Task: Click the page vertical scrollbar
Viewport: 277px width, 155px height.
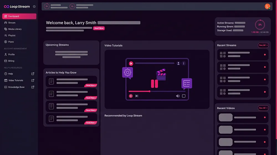Action: tap(276, 70)
